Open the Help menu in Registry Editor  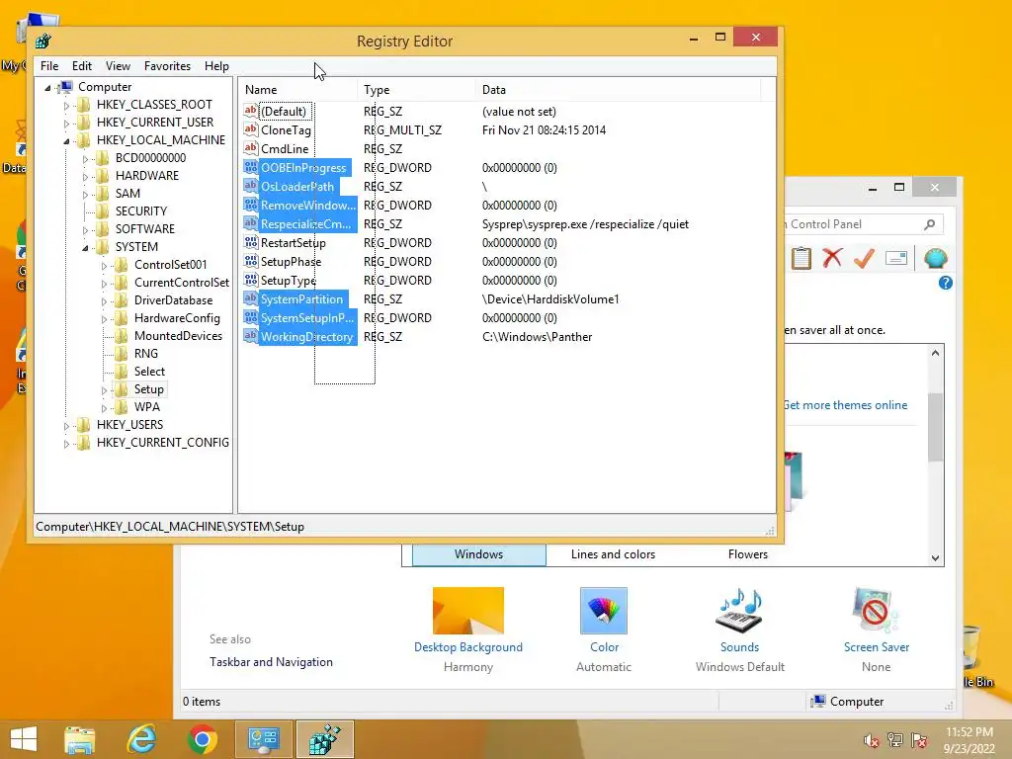(216, 66)
